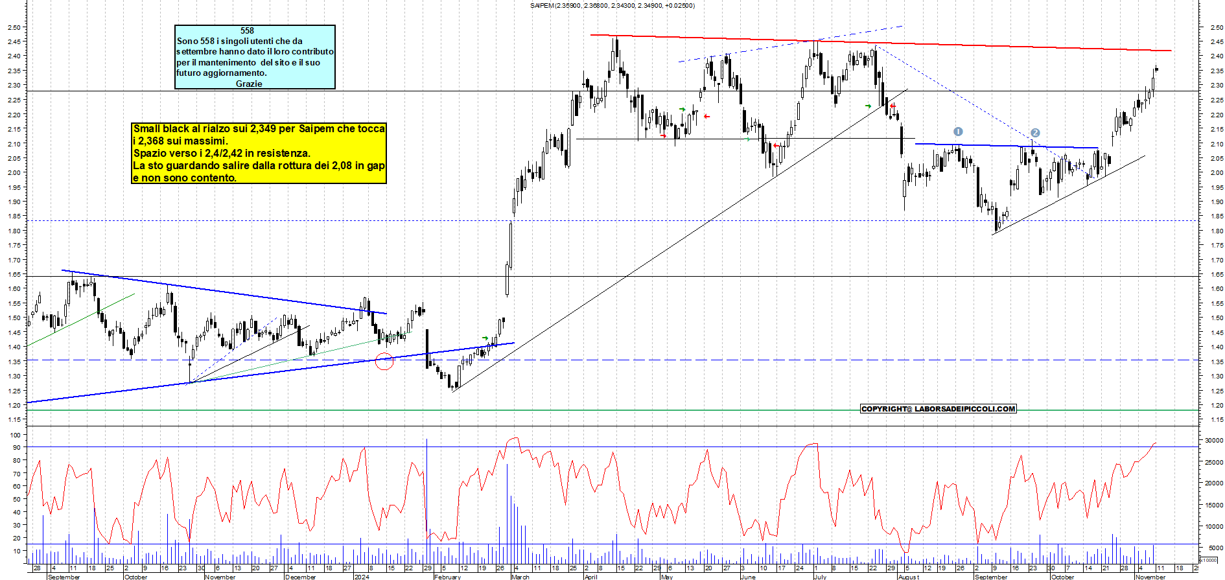Click the 2.25 price label on the left axis
Image resolution: width=1225 pixels, height=580 pixels.
pos(13,100)
